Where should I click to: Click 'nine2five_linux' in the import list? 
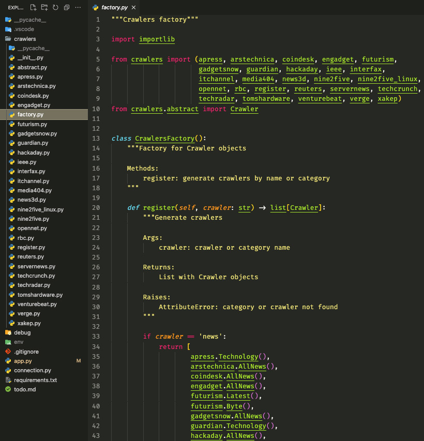coord(387,79)
